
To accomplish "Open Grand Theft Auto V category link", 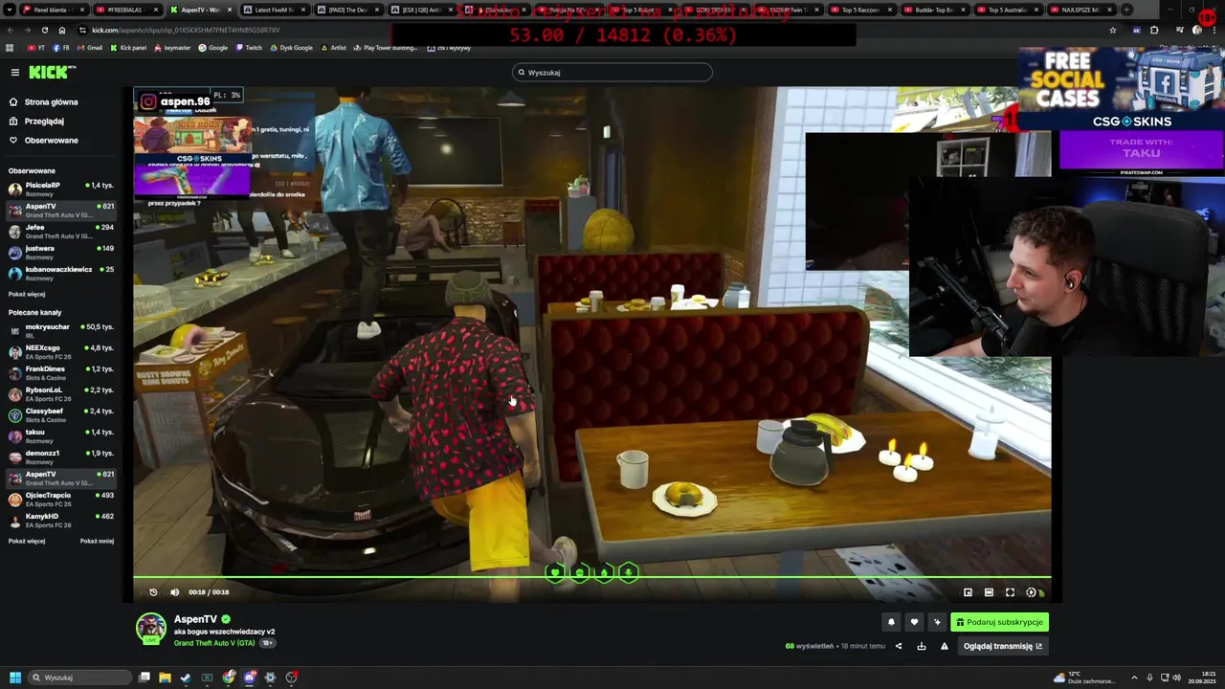I will pyautogui.click(x=214, y=643).
